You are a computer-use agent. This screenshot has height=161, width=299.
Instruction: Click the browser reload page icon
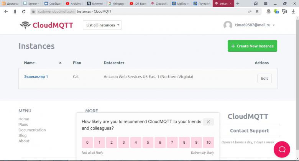(24, 11)
